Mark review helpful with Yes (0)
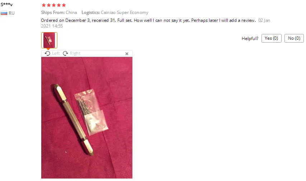Image resolution: width=306 pixels, height=181 pixels. [271, 38]
